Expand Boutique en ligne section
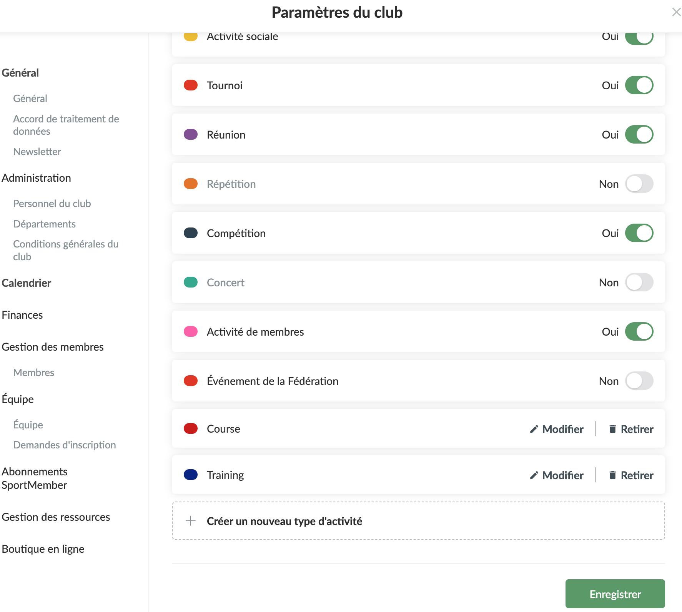 43,549
